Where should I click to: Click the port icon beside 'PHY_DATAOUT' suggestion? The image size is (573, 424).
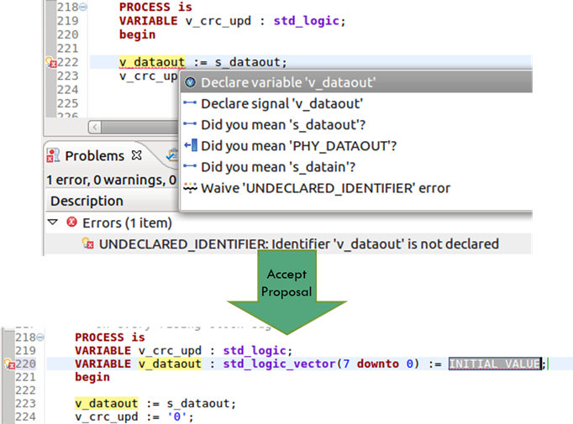191,145
